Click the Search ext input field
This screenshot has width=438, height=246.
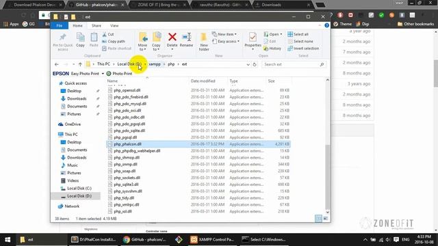coord(294,64)
